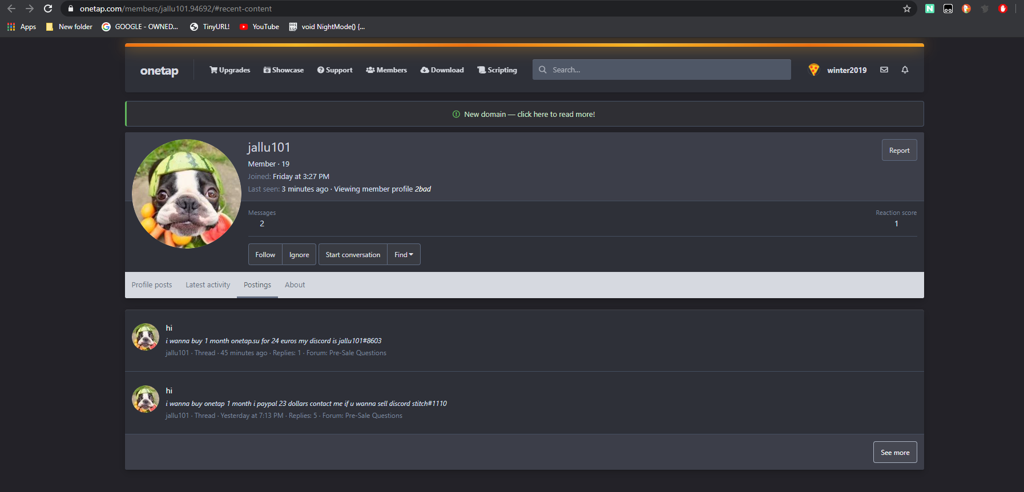This screenshot has width=1024, height=492.
Task: Click the browser address bar URL
Action: pos(176,9)
